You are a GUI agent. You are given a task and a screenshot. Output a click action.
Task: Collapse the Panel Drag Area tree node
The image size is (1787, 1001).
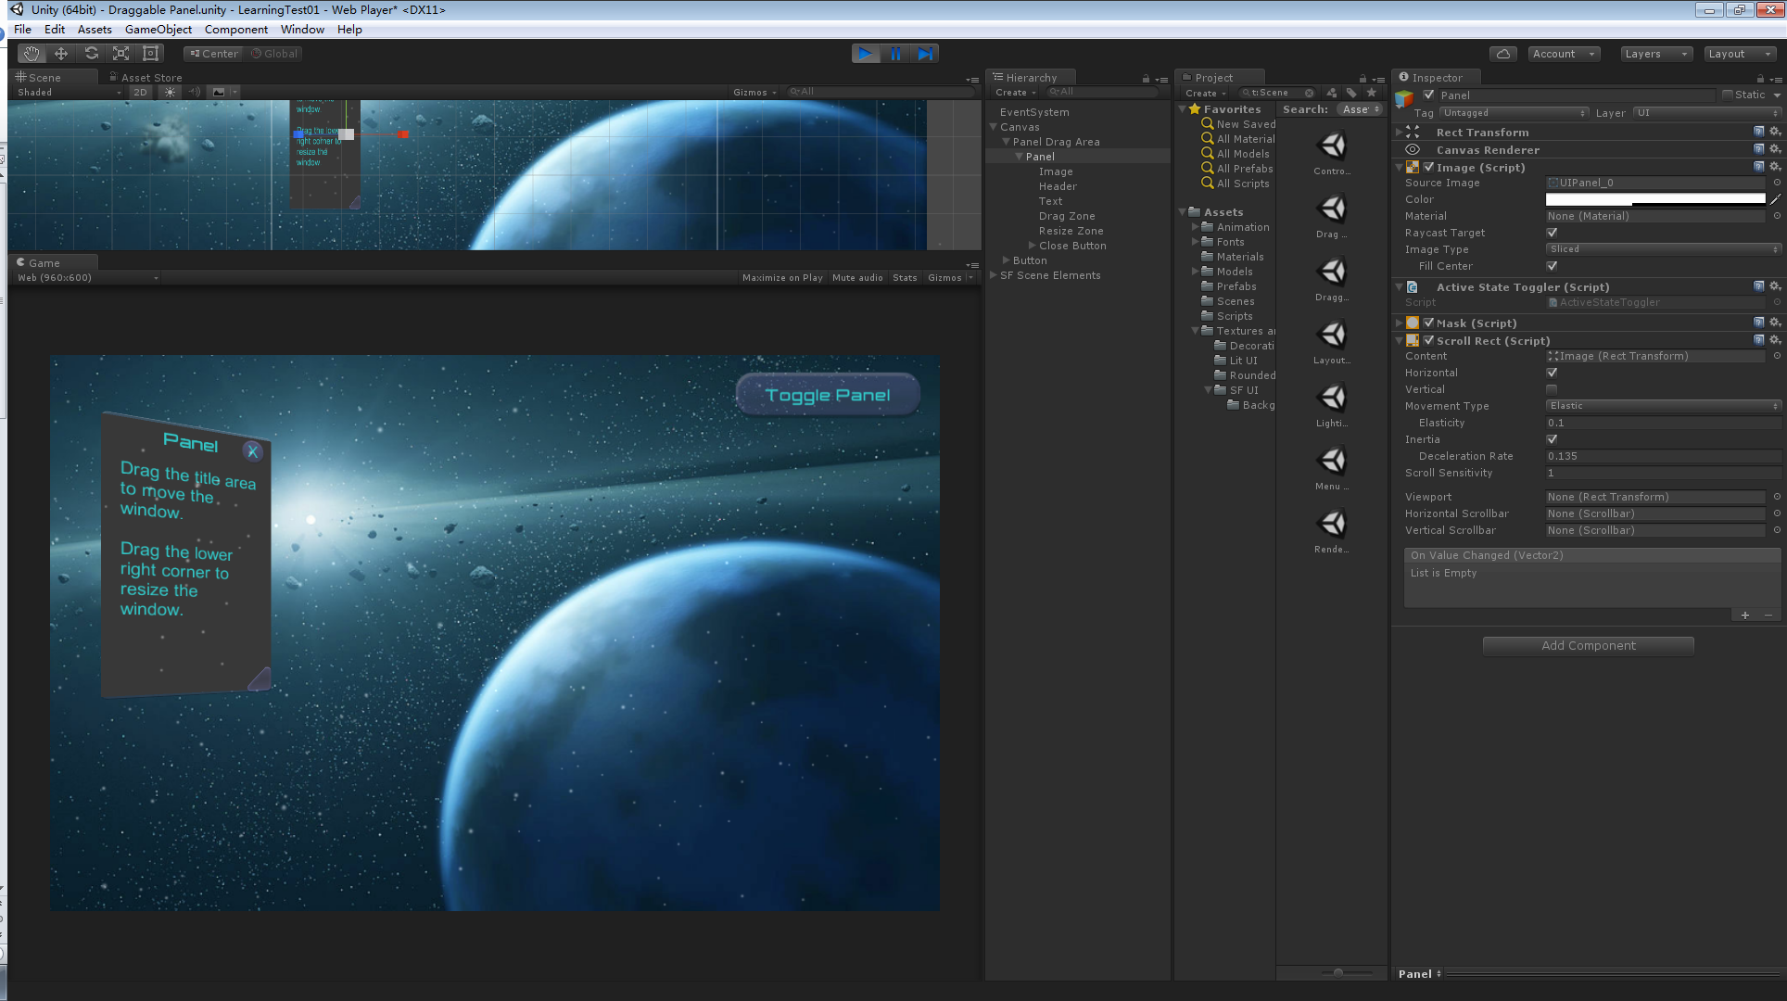1007,142
